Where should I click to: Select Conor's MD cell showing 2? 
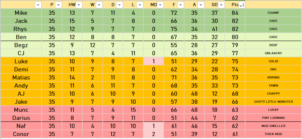[153, 134]
